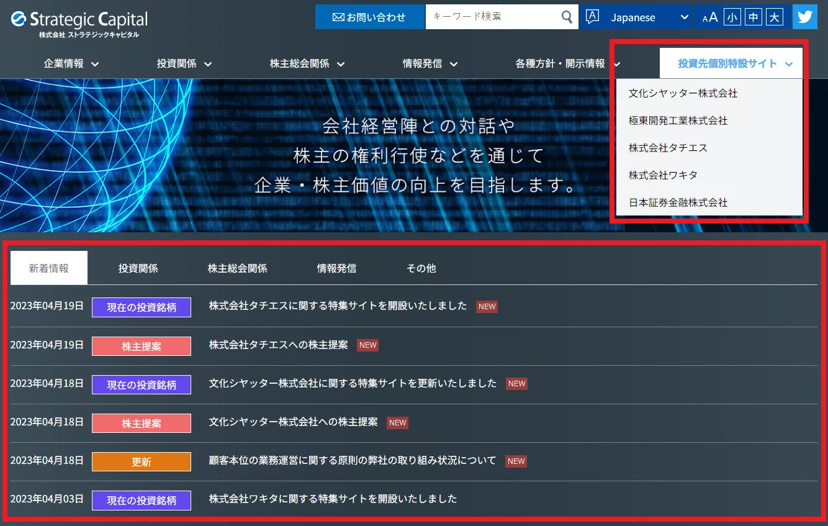Click the 2023年04月03日 date text
828x526 pixels.
point(47,498)
